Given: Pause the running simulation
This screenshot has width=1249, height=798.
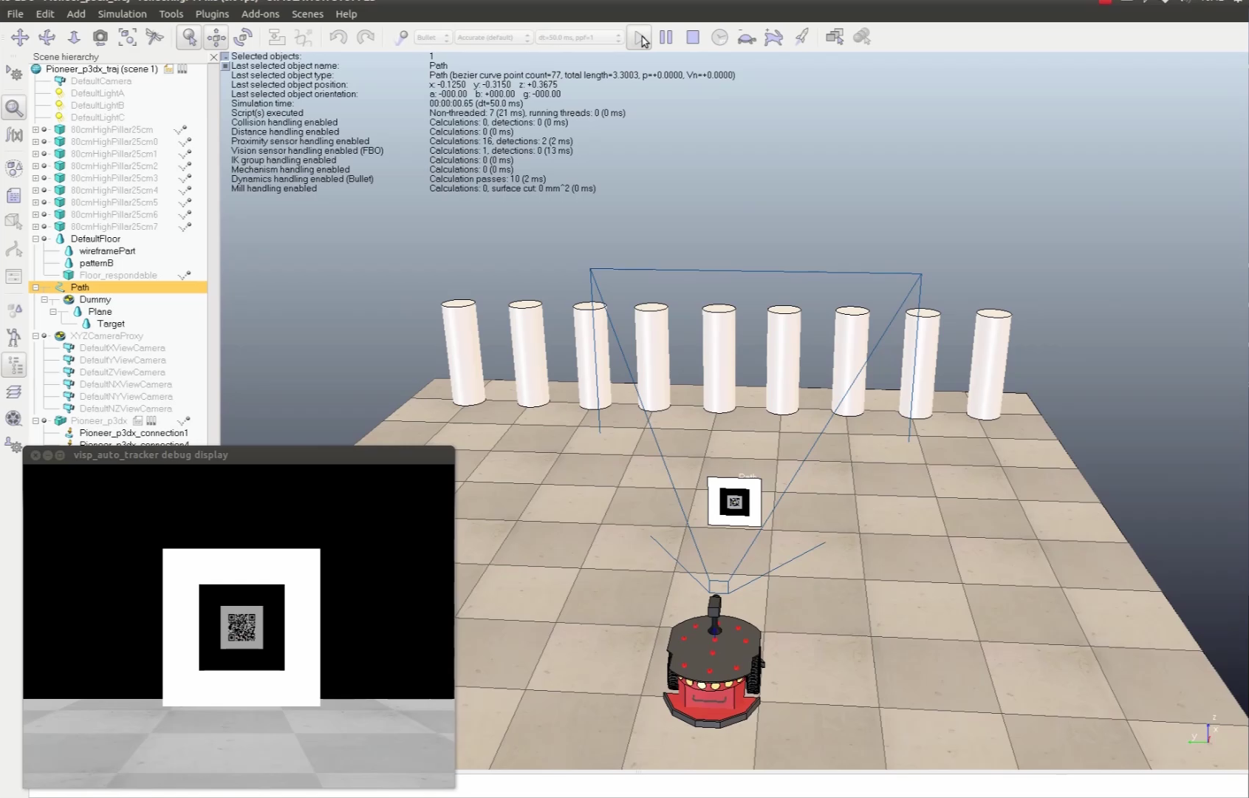Looking at the screenshot, I should [665, 37].
